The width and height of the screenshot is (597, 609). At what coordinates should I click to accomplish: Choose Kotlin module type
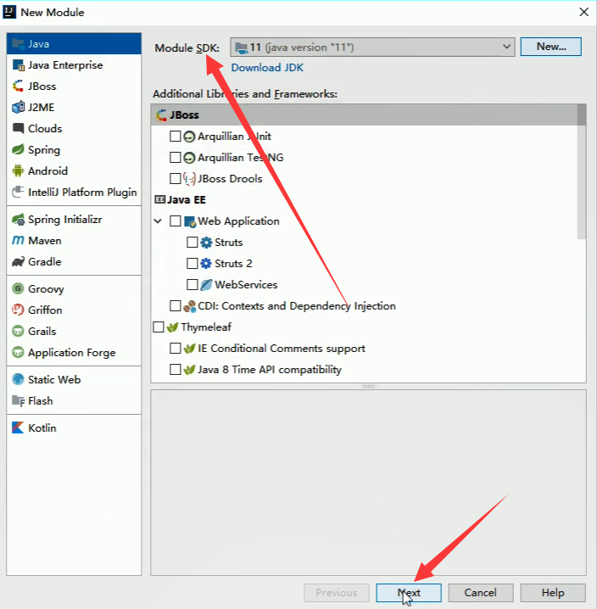point(74,427)
